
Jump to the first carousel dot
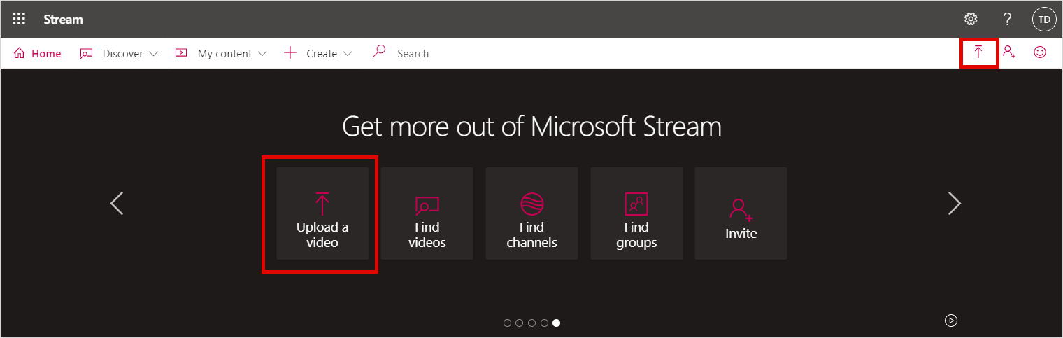click(x=507, y=323)
